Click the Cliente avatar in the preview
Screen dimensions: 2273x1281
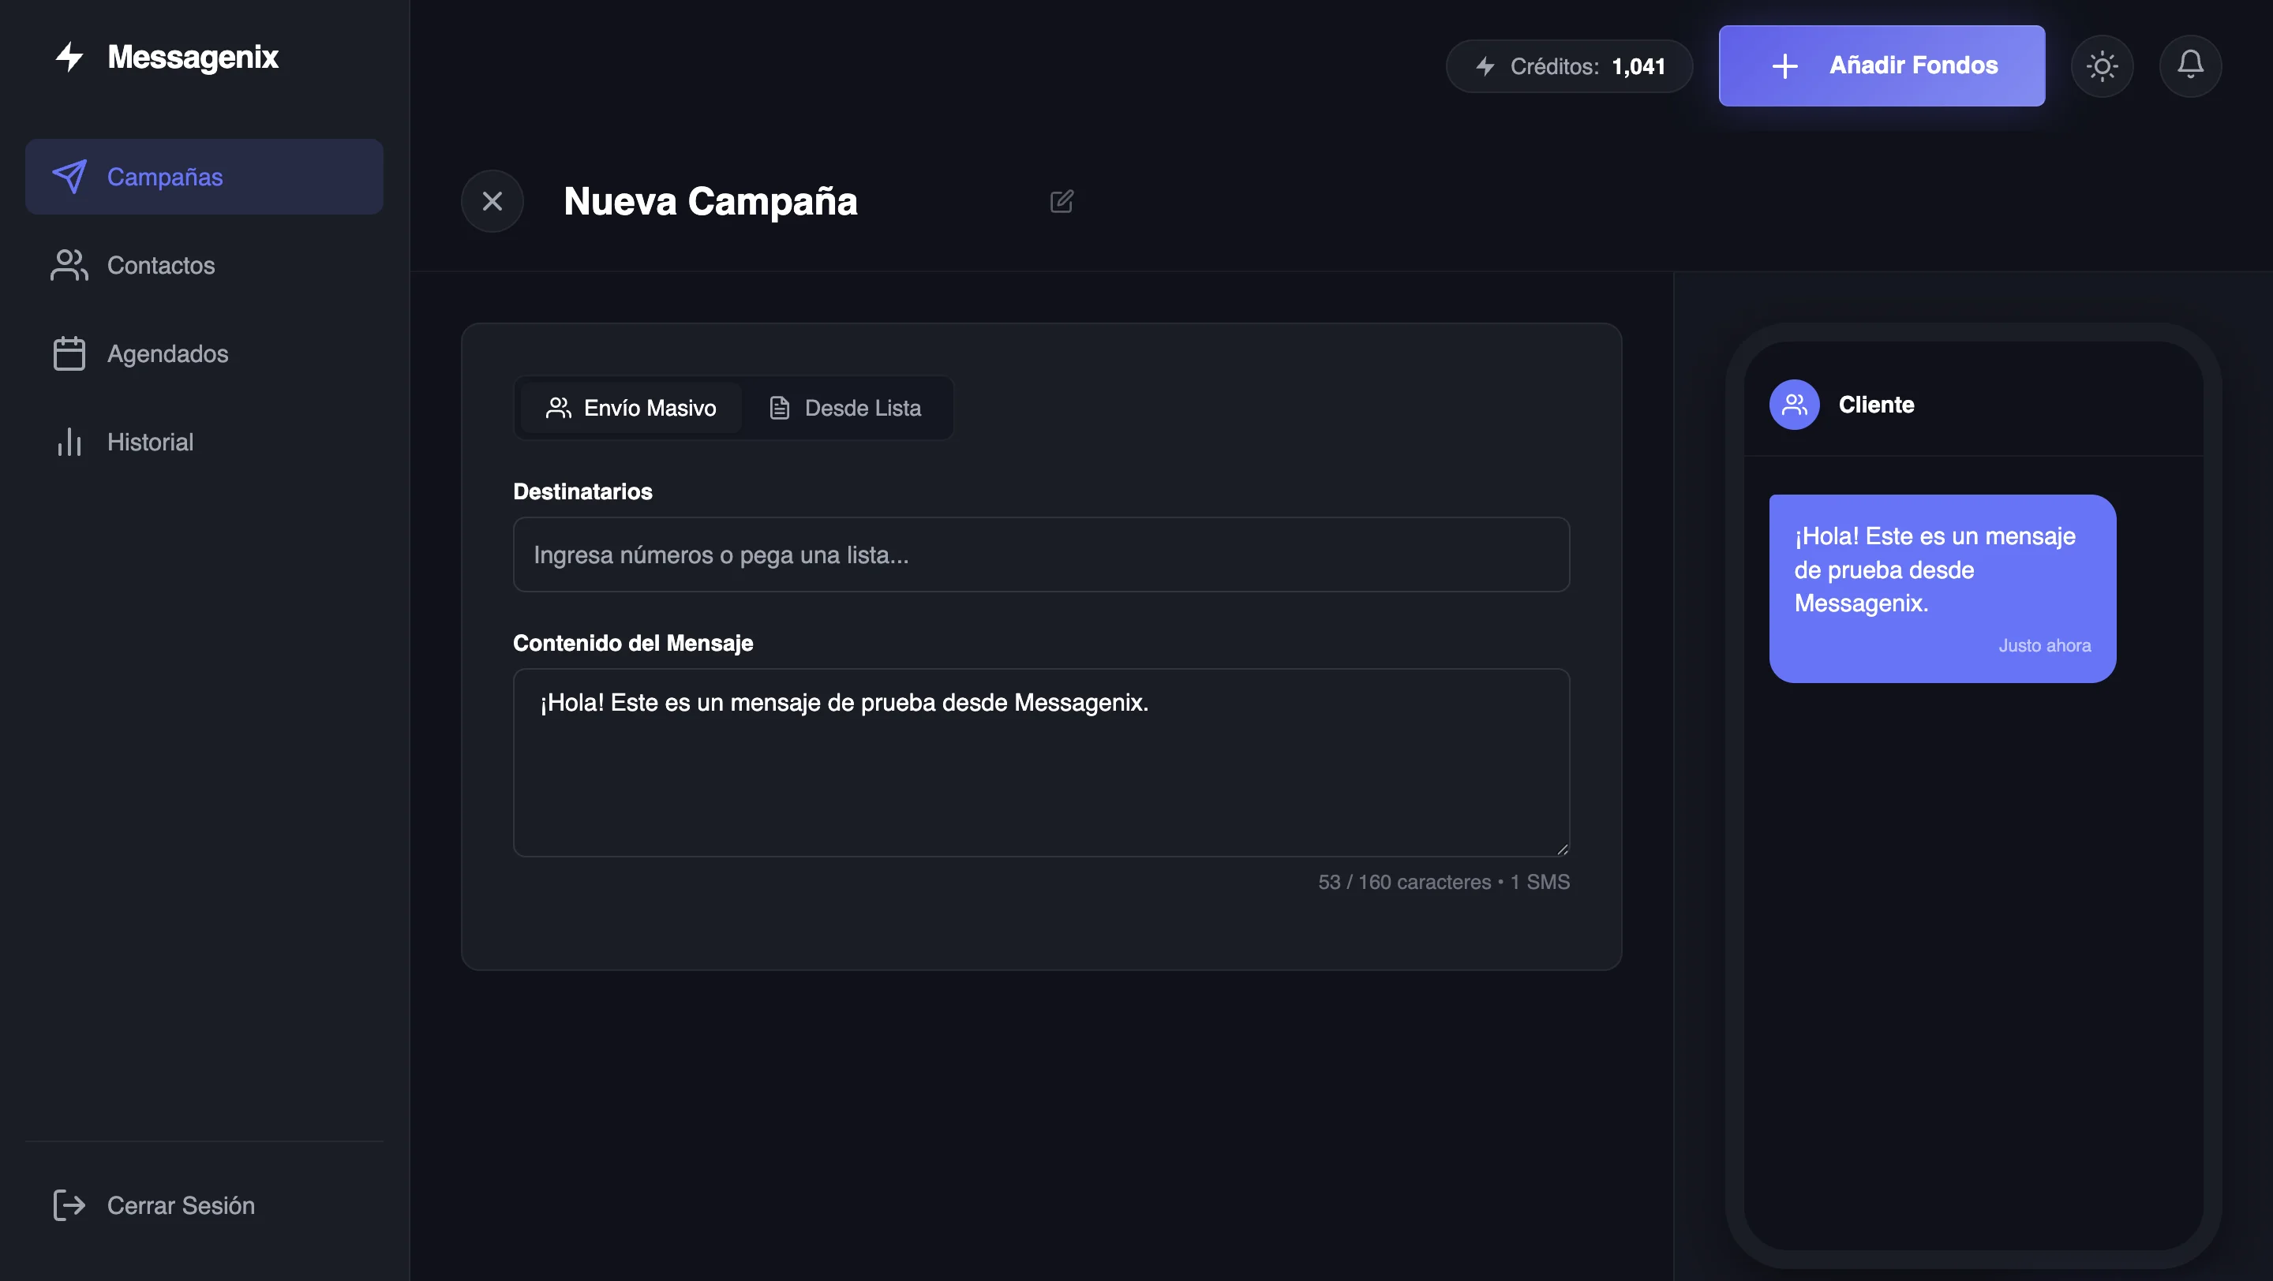pos(1794,405)
